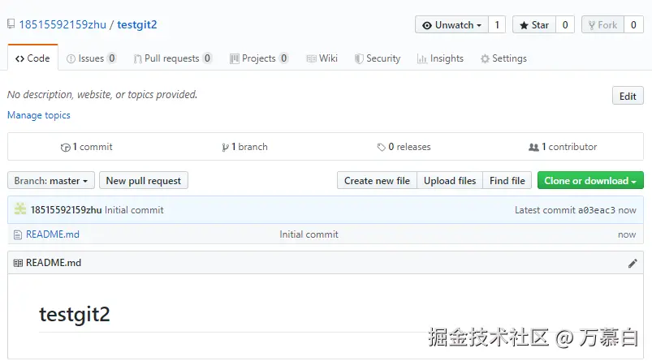Open the Pull requests tab

173,58
